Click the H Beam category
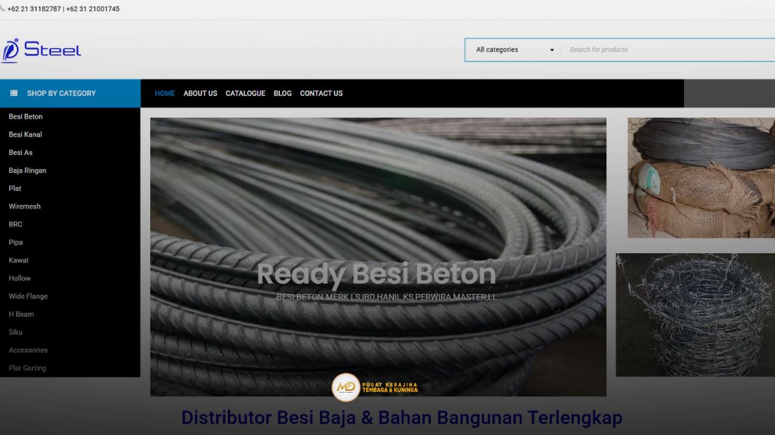Screen dimensions: 775x435 point(21,314)
